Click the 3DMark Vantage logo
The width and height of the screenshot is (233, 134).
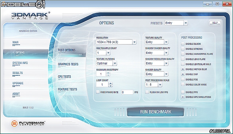(x=31, y=16)
